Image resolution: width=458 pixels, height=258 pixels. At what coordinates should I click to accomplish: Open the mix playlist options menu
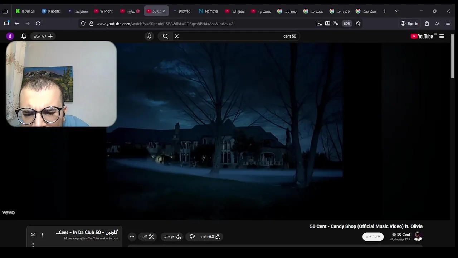click(42, 235)
